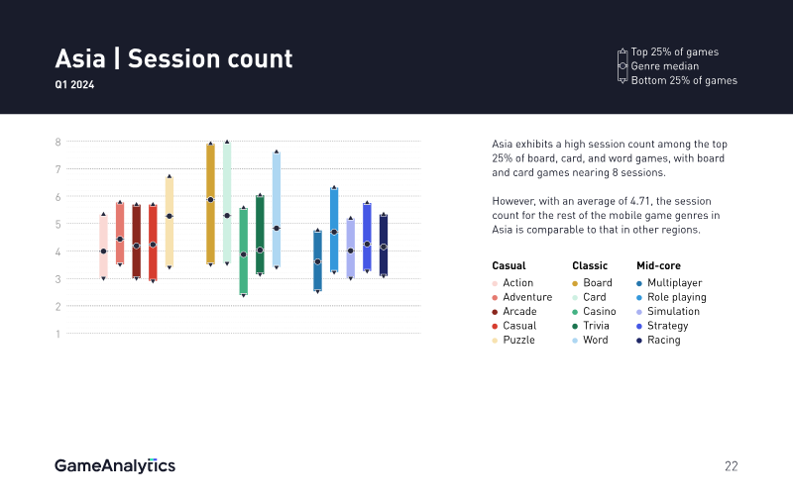
Task: Click the Card genre top triangle marker
Action: [227, 143]
